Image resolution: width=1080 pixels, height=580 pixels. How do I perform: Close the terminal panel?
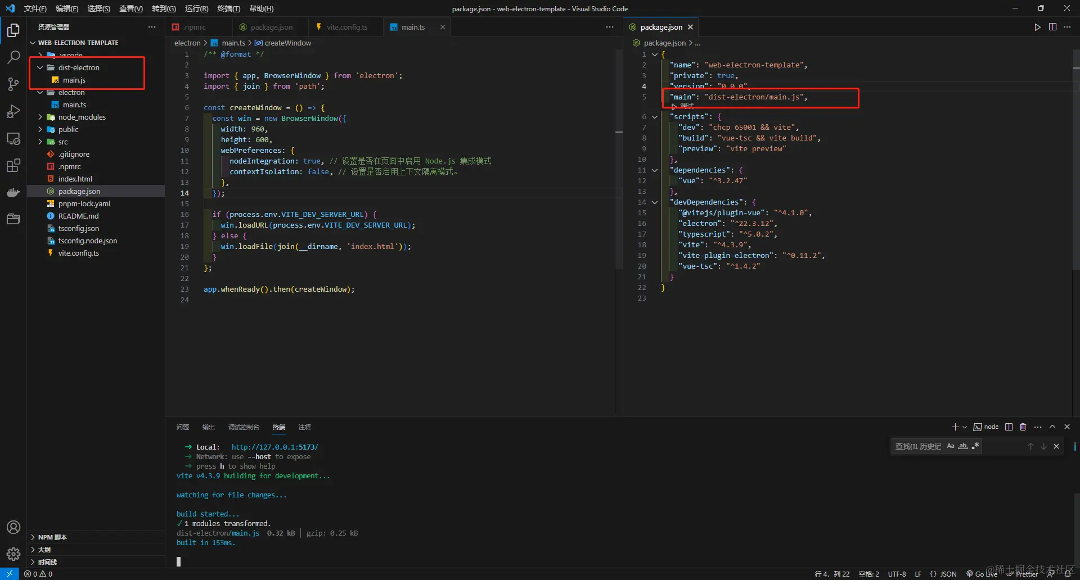click(x=1067, y=427)
